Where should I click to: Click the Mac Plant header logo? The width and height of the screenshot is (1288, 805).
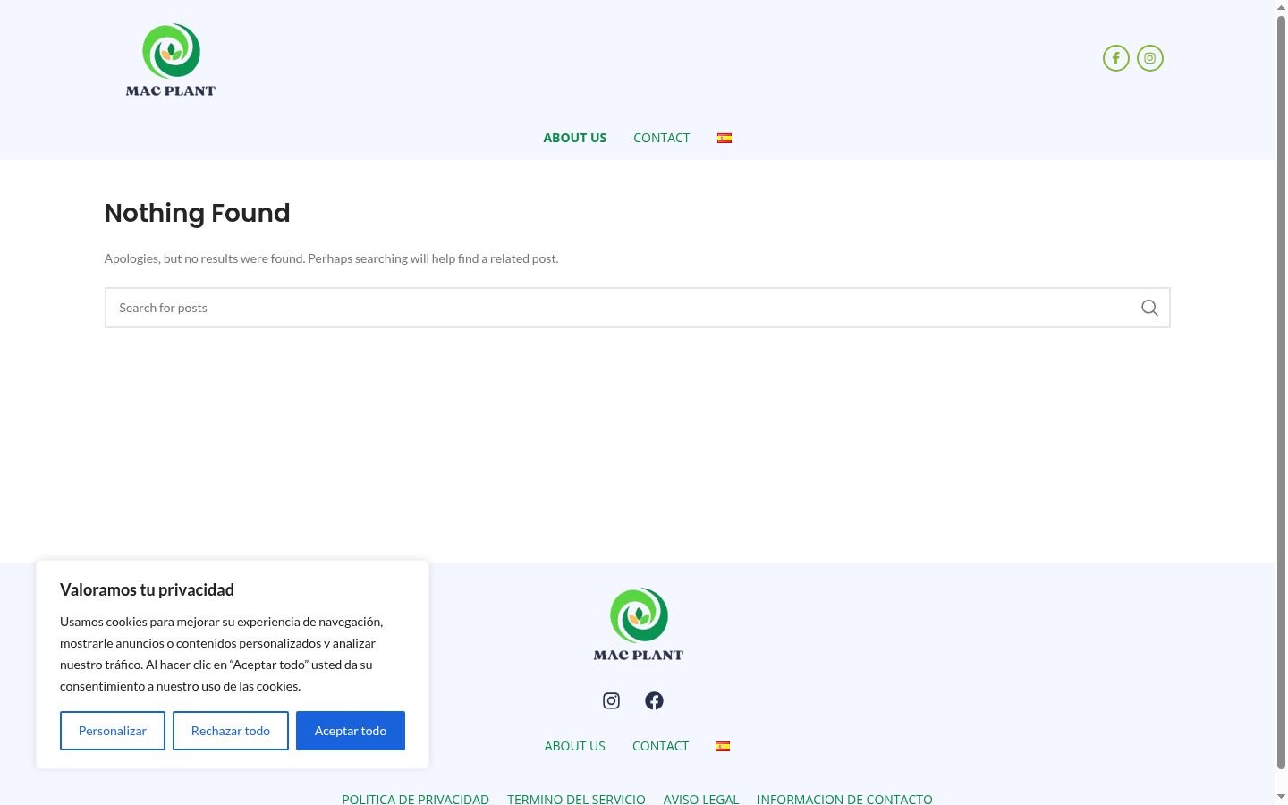pyautogui.click(x=171, y=60)
